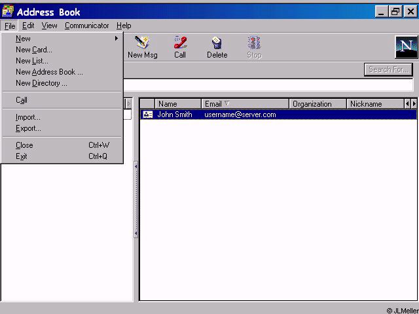Choose Import... from the File menu
The image size is (419, 314).
pyautogui.click(x=62, y=117)
